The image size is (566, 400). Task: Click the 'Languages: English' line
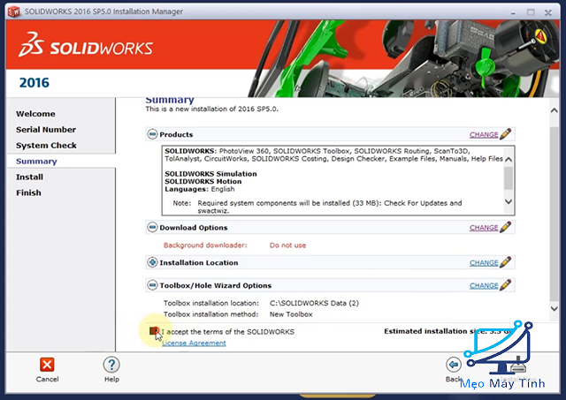[200, 189]
